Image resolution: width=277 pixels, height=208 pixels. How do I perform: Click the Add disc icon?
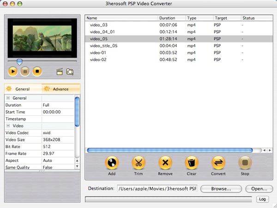(112, 163)
